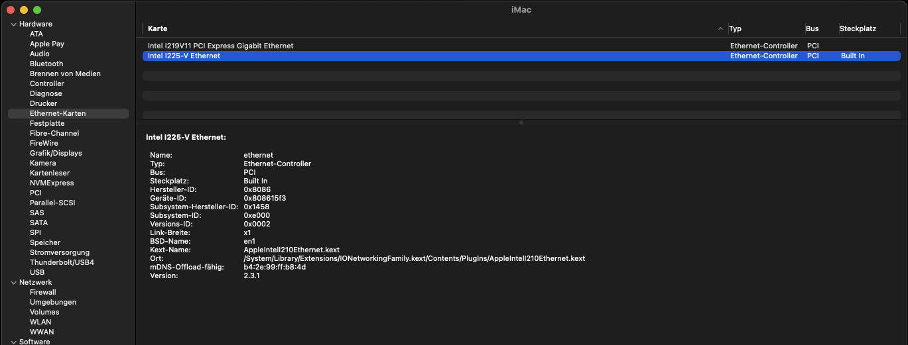The height and width of the screenshot is (345, 908).
Task: Sort by the Steckplatz column header
Action: coord(858,29)
